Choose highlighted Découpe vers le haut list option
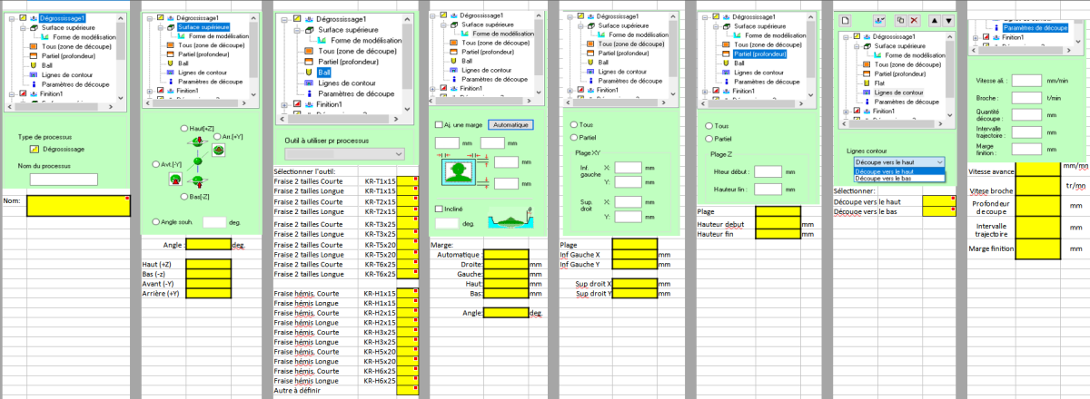Viewport: 1090px width, 399px height. point(899,170)
